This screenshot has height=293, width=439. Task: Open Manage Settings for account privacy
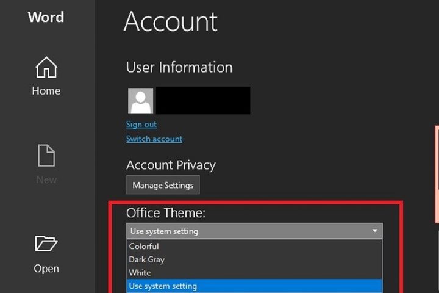(x=163, y=185)
